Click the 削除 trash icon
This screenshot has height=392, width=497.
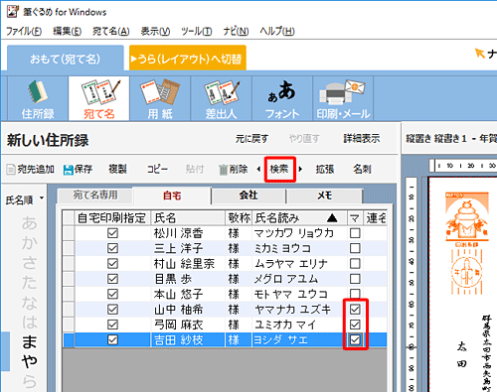223,170
